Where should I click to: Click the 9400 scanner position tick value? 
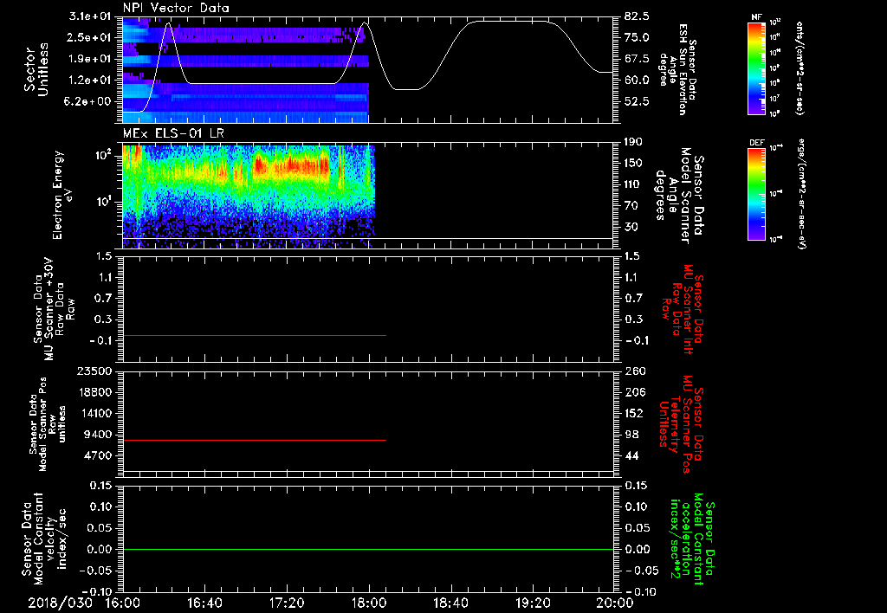tap(100, 435)
